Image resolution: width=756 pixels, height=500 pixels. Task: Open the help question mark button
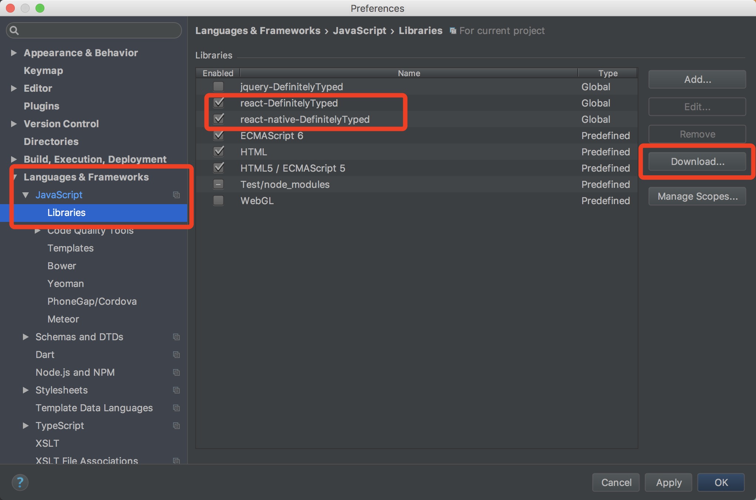click(x=20, y=482)
